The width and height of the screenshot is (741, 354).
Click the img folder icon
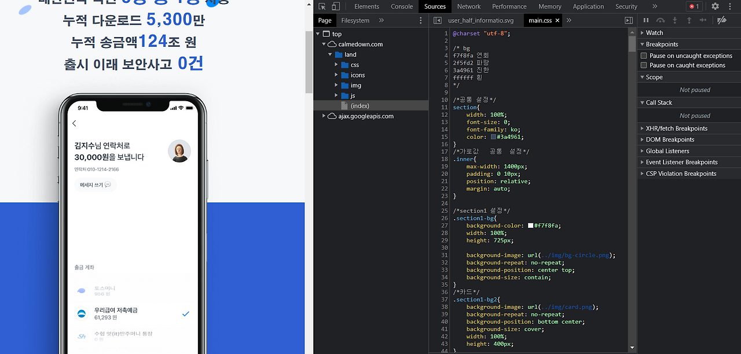point(344,86)
